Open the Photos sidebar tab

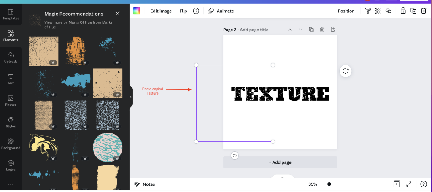11,101
